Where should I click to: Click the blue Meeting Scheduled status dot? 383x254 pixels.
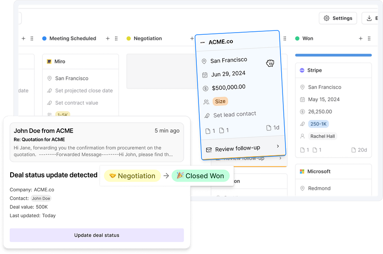tap(44, 39)
